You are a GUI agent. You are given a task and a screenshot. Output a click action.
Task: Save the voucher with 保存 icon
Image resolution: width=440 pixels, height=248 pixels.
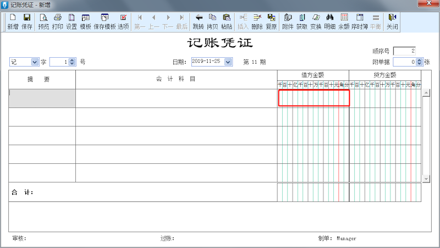pyautogui.click(x=27, y=21)
